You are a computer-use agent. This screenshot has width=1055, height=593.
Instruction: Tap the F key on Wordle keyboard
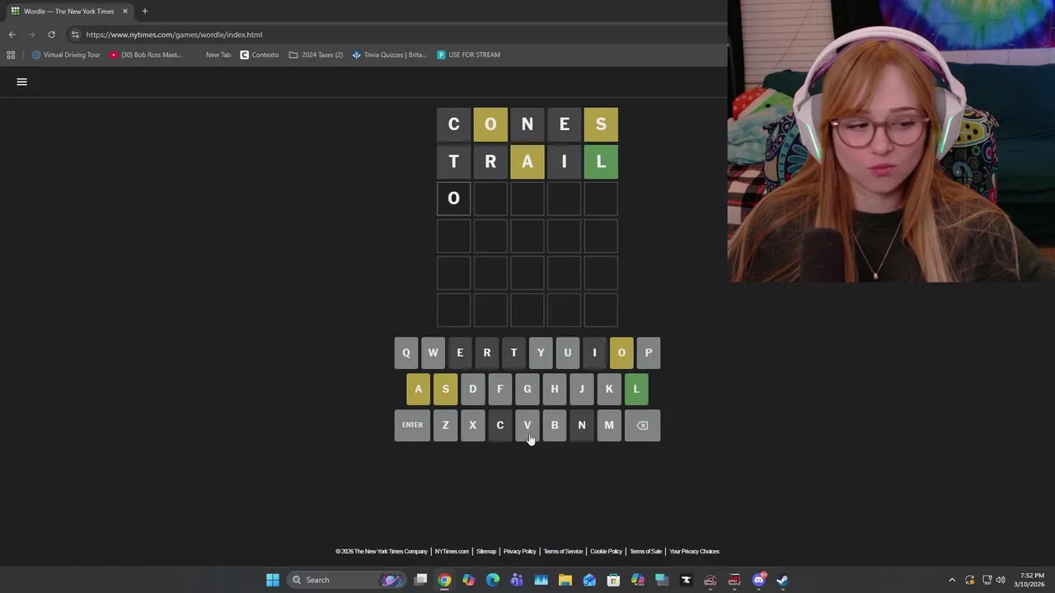click(499, 389)
